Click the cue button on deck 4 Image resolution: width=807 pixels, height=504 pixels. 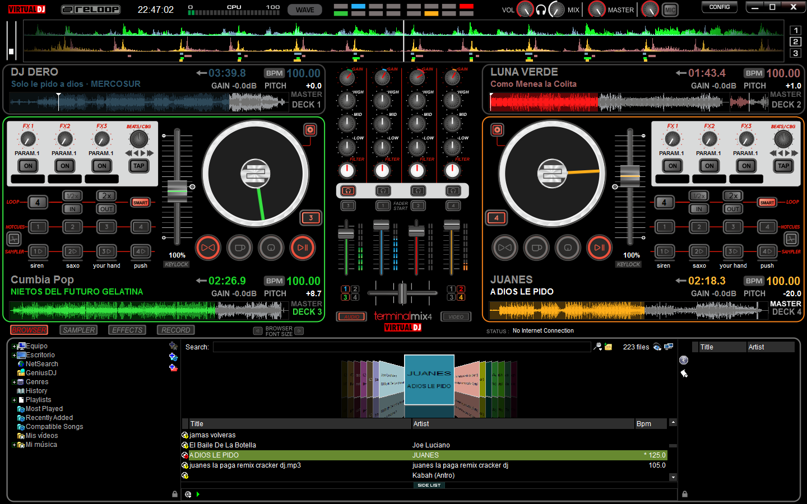point(568,248)
